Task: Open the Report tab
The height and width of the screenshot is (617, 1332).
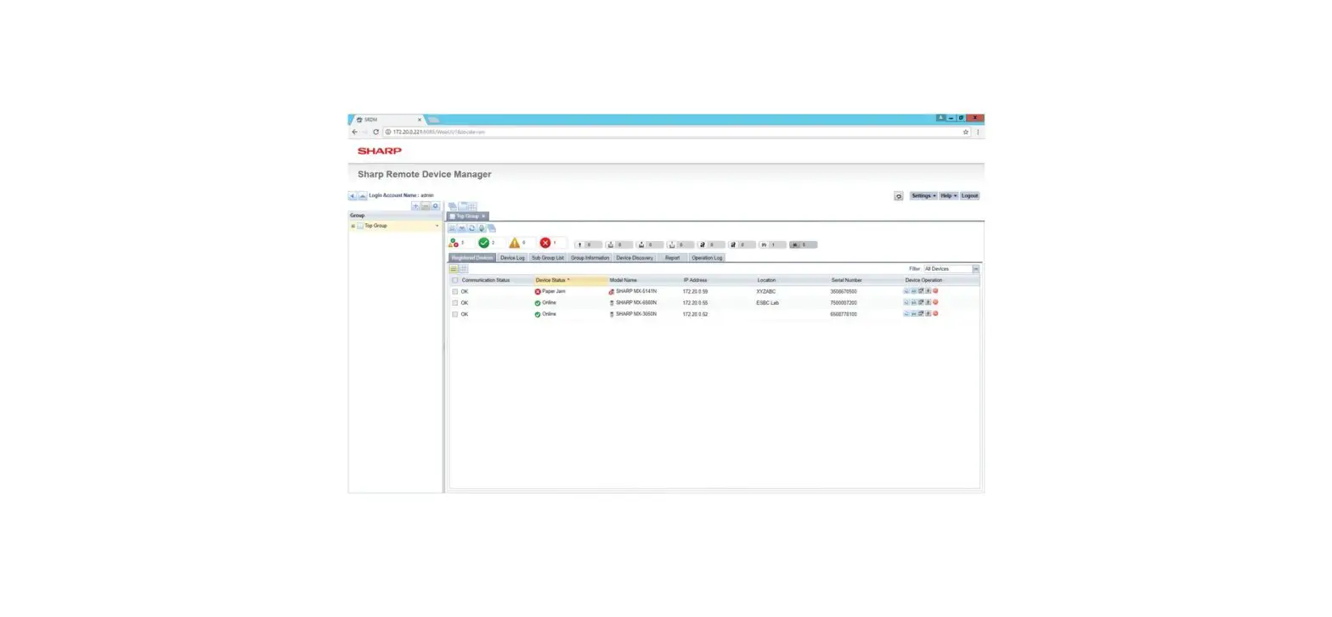Action: [x=672, y=257]
